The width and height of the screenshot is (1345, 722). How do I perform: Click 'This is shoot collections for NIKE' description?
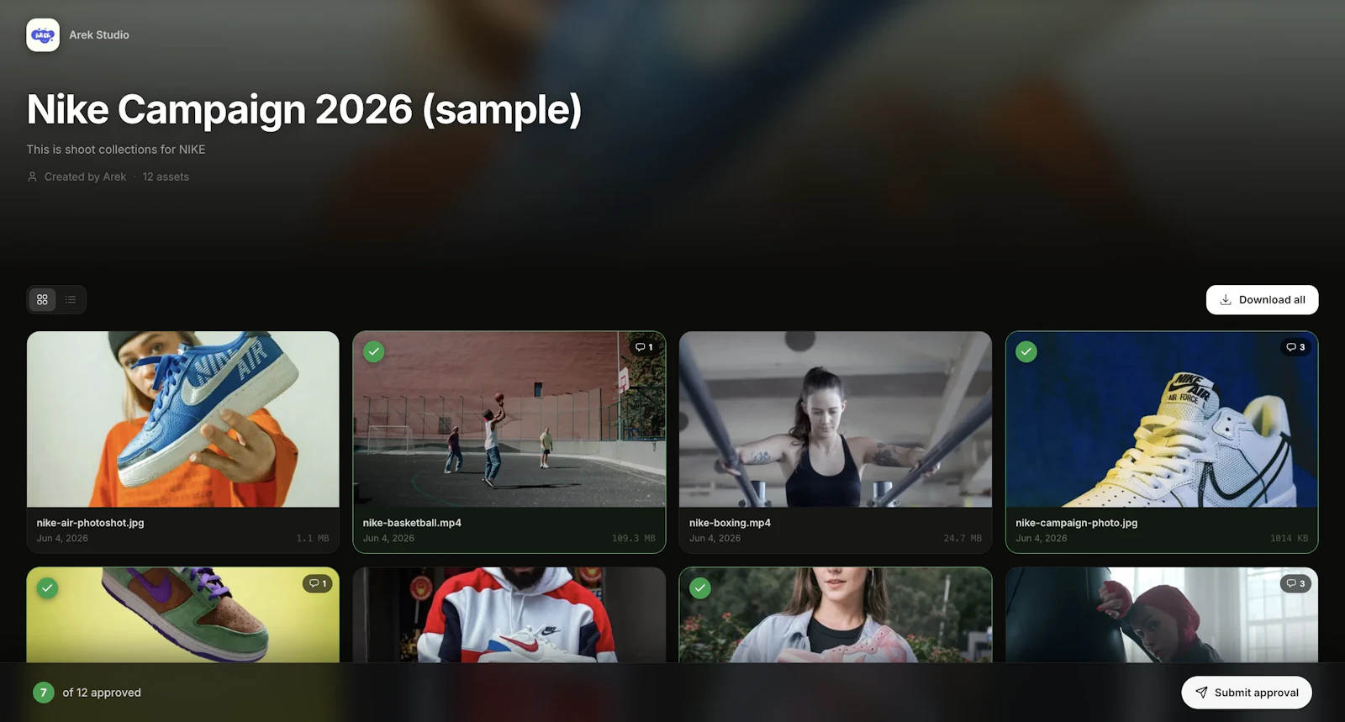coord(116,150)
